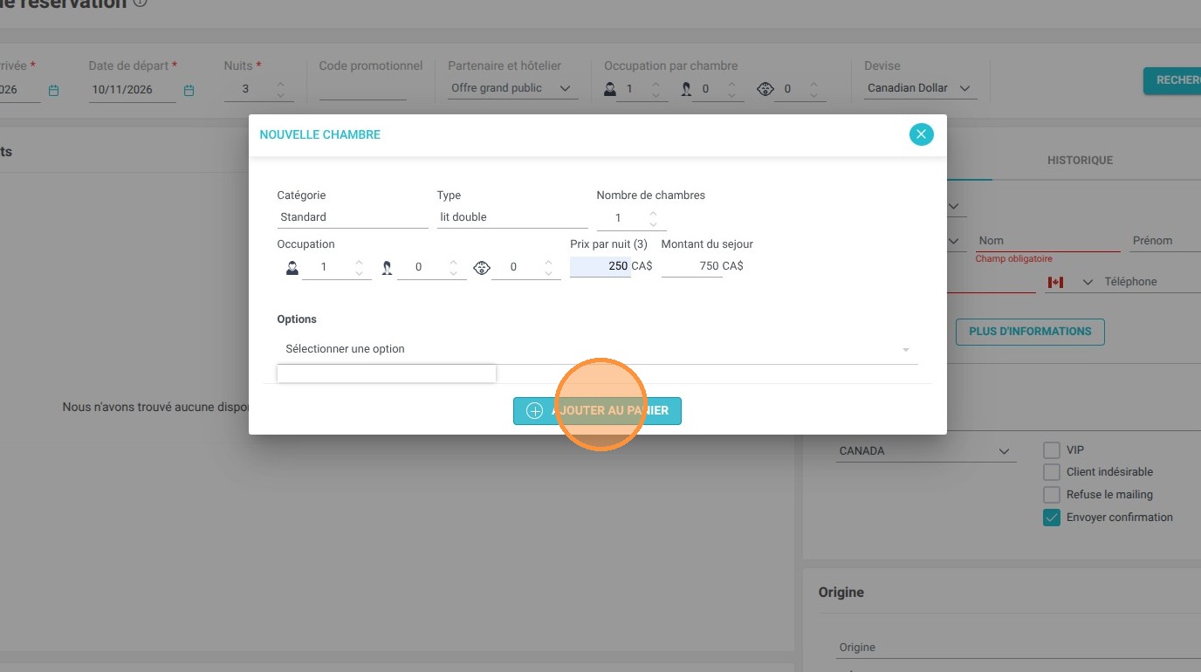Click the baby icon in the dialog Occupation row
Screen dimensions: 1201x672
[x=482, y=267]
